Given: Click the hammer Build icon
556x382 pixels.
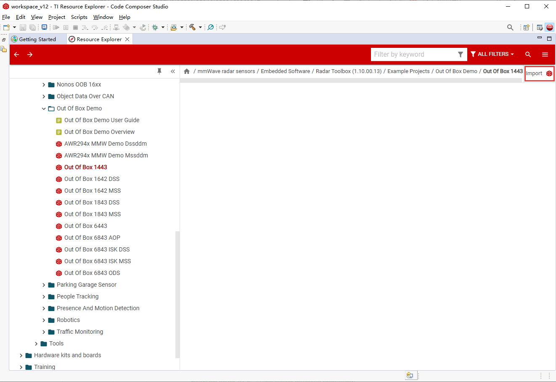Looking at the screenshot, I should tap(192, 27).
